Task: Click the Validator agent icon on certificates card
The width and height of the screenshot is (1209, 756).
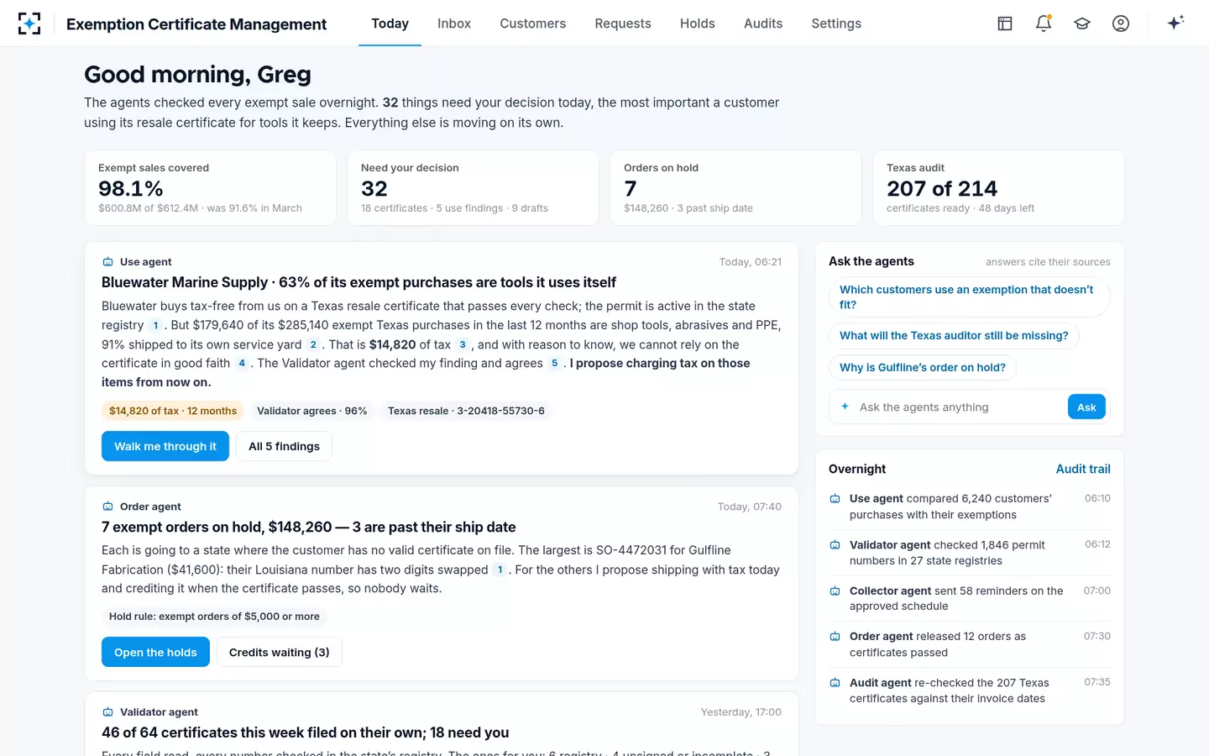Action: 107,712
